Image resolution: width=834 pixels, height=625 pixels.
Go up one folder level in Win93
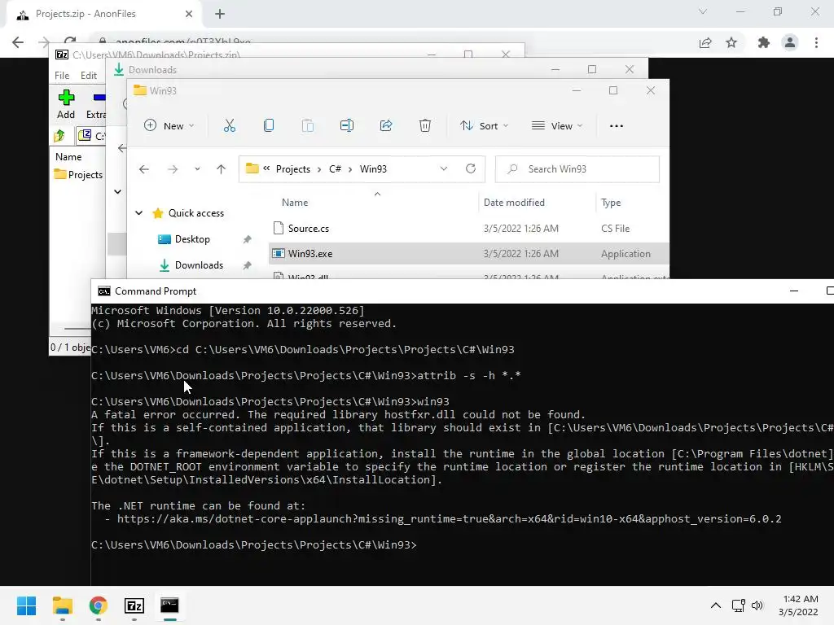[222, 169]
